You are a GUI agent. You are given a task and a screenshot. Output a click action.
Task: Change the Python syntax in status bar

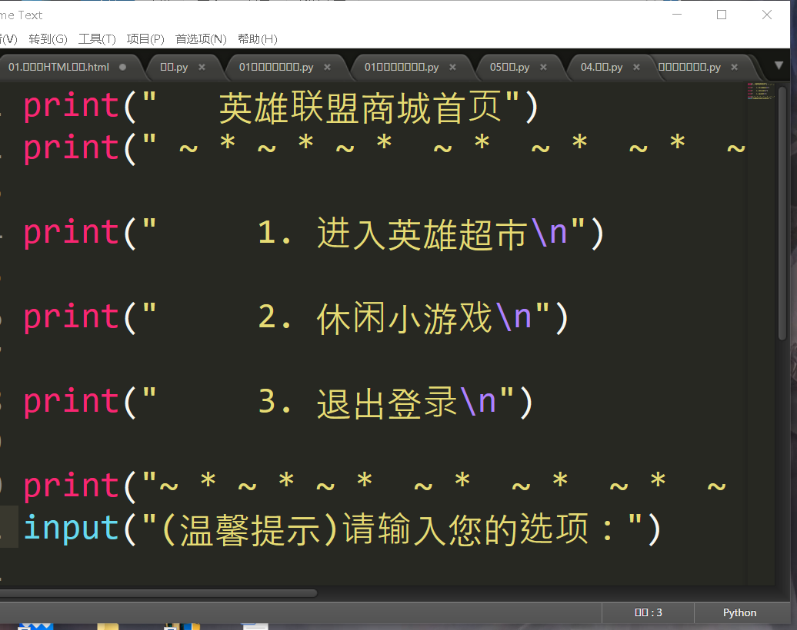click(739, 613)
